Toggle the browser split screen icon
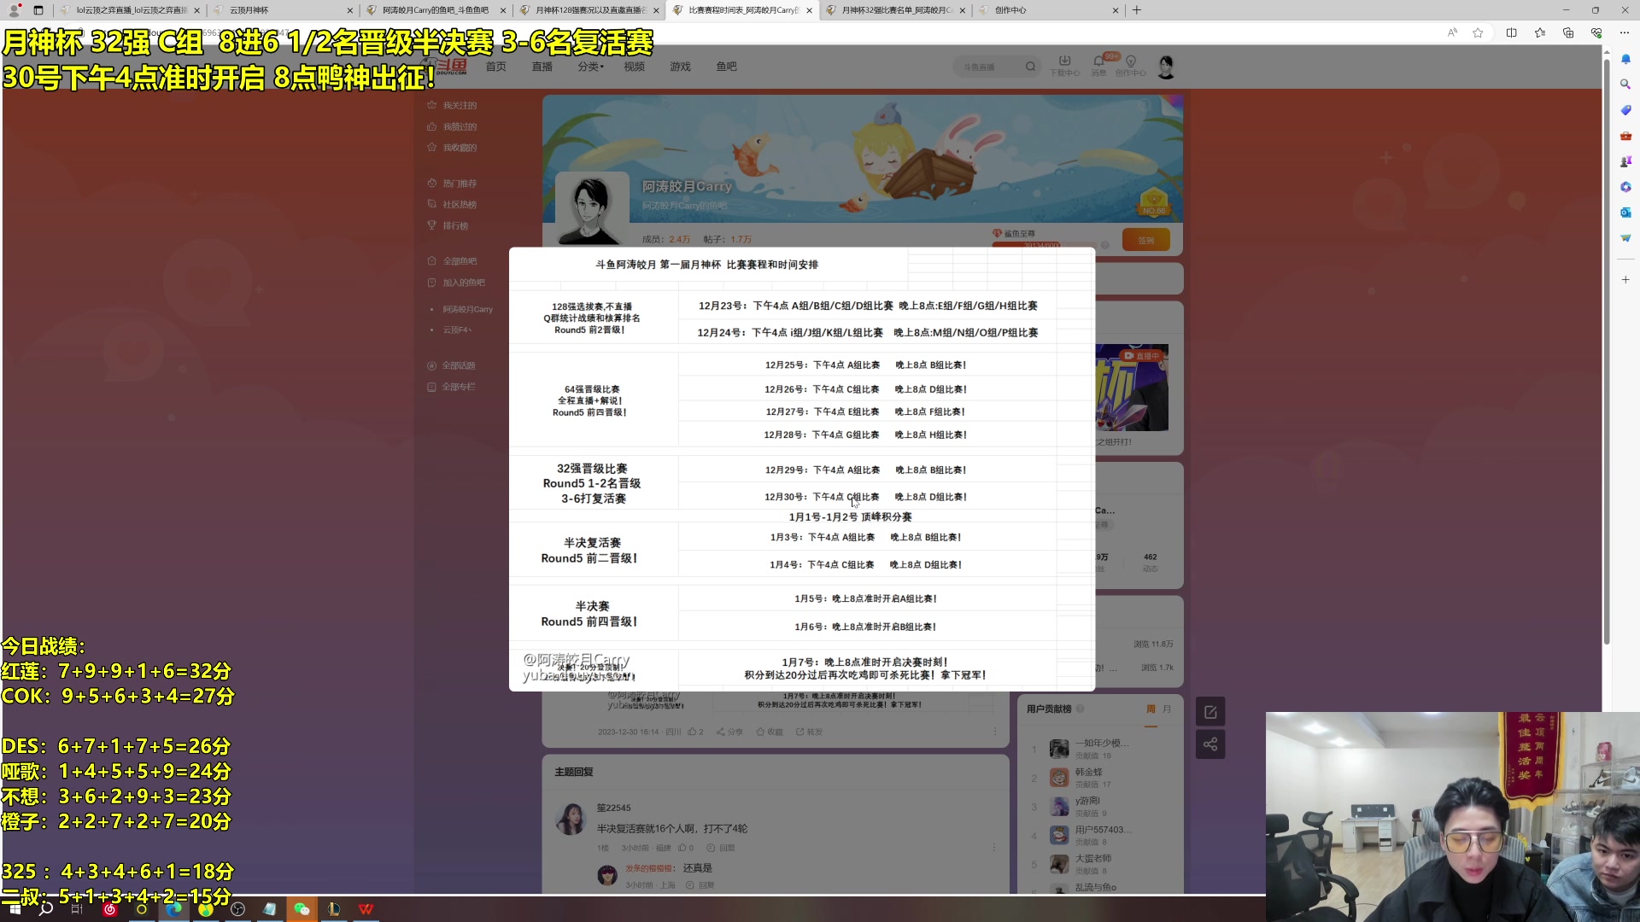Screen dimensions: 1640x922 (1511, 32)
